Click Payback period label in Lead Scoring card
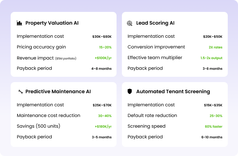 click(x=145, y=69)
